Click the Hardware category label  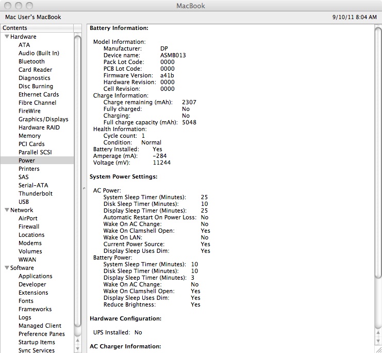(23, 37)
